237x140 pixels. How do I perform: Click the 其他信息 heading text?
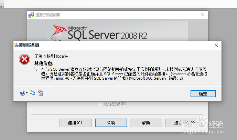[44, 63]
